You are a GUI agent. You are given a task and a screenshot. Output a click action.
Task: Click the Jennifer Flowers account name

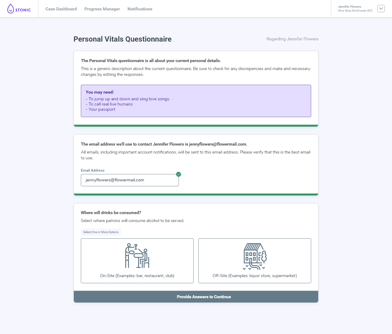(349, 6)
